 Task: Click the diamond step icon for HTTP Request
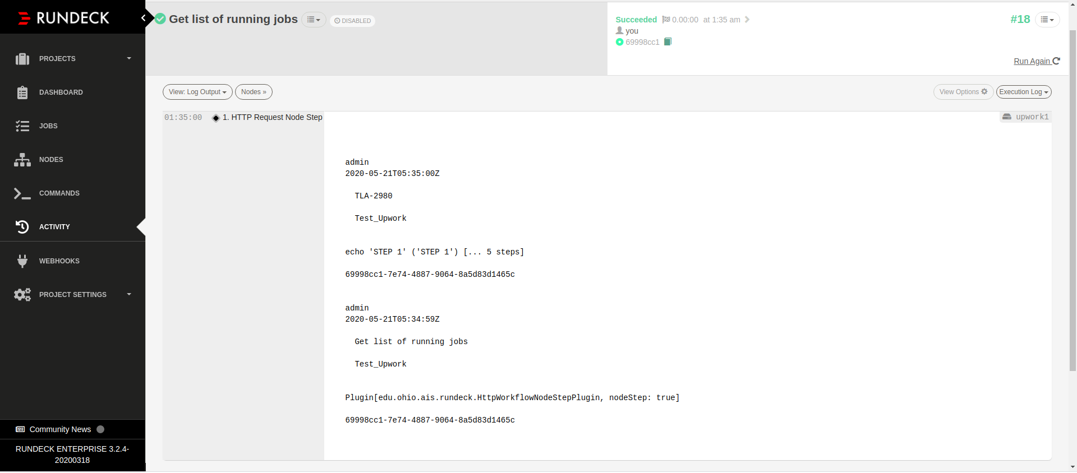click(215, 118)
